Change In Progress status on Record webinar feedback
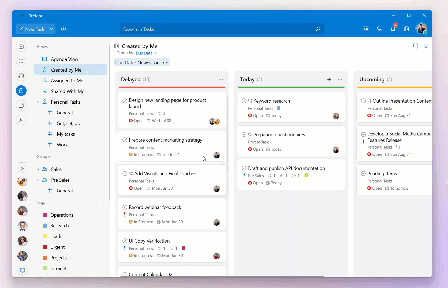Viewport: 448px width, 288px height. [141, 222]
